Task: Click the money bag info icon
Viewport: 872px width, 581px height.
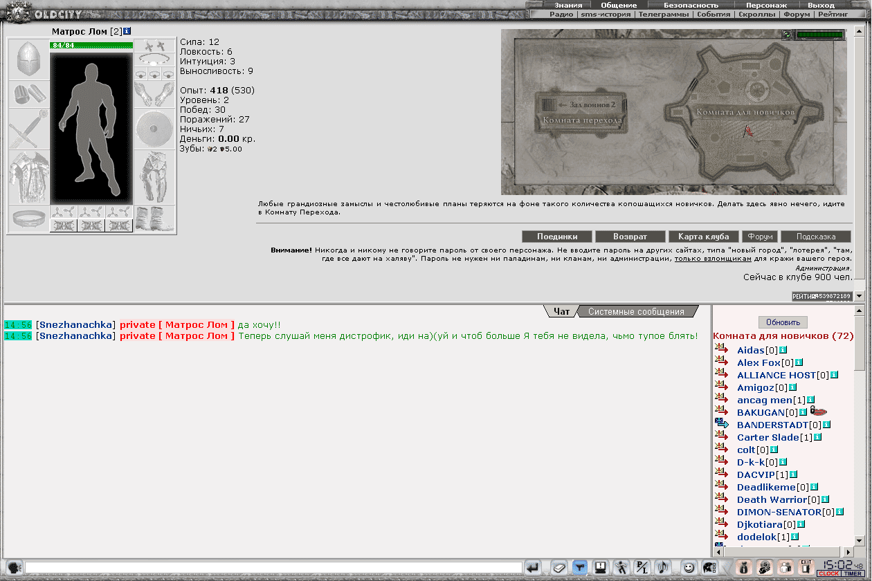Action: [745, 568]
